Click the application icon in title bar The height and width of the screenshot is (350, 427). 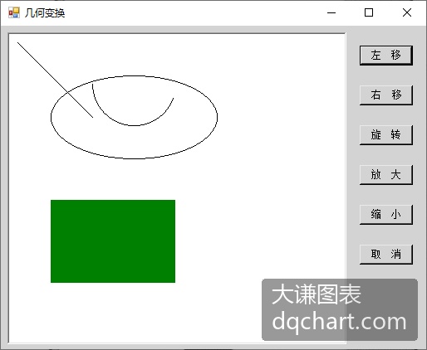coord(14,12)
